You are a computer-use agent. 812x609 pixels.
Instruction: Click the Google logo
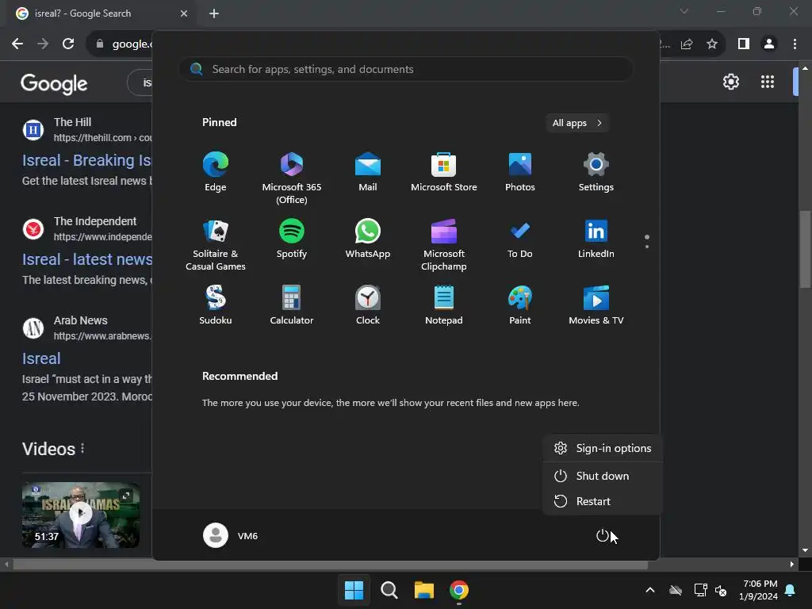pyautogui.click(x=54, y=83)
